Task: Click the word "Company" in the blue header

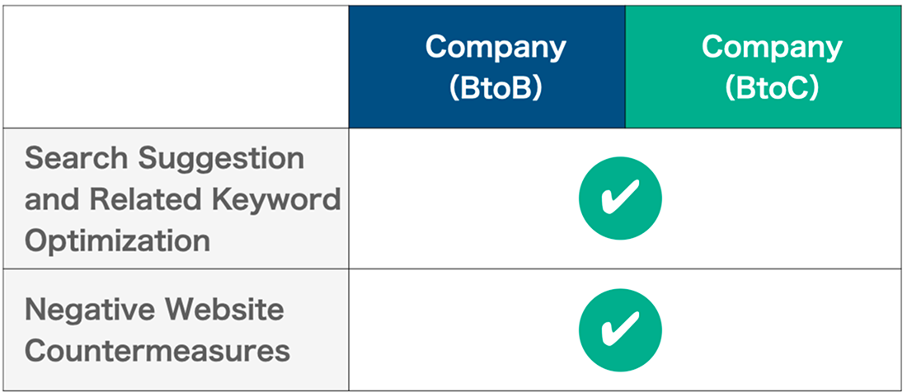Action: click(495, 47)
